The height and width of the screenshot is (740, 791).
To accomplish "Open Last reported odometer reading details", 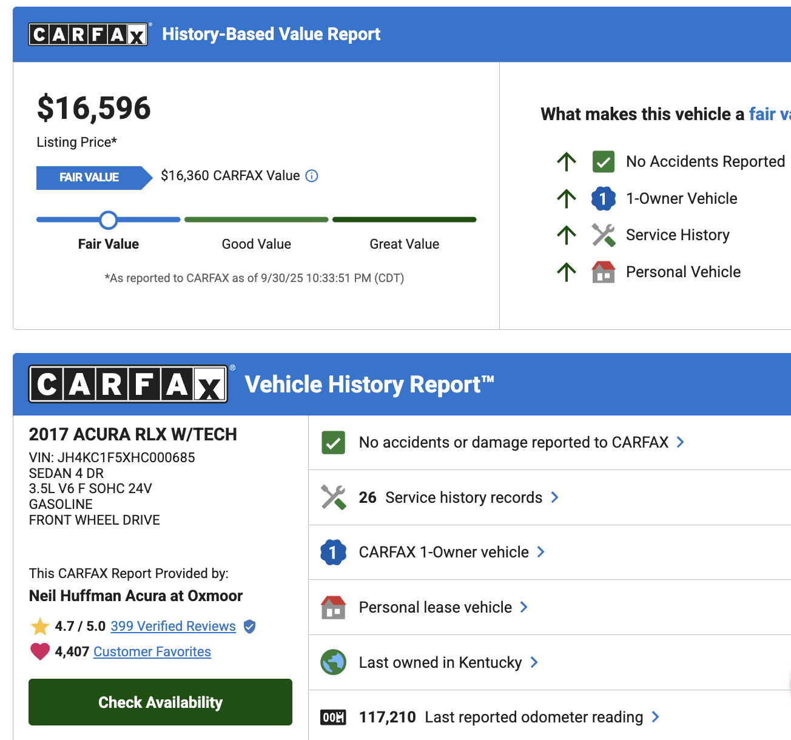I will [x=500, y=717].
